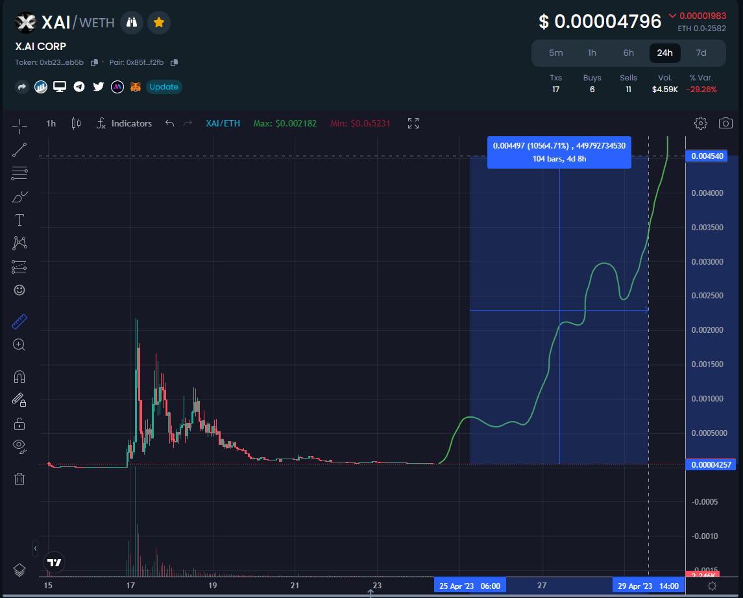743x598 pixels.
Task: Select the brush drawing tool
Action: (19, 197)
